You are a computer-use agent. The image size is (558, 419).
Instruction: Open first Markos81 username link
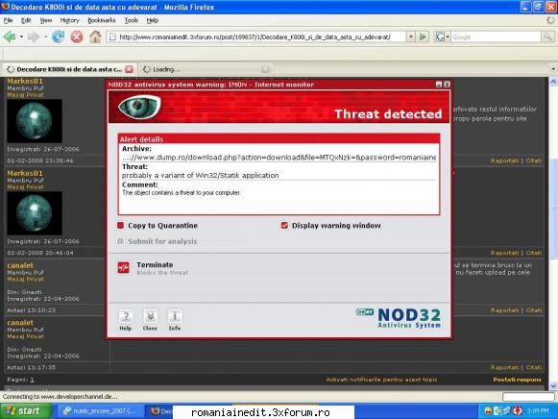point(25,81)
